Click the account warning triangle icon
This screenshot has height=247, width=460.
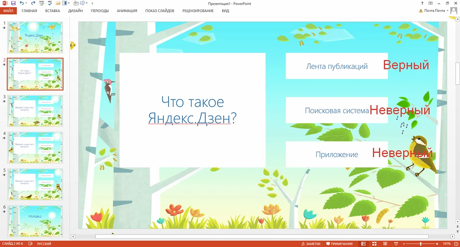pyautogui.click(x=421, y=11)
